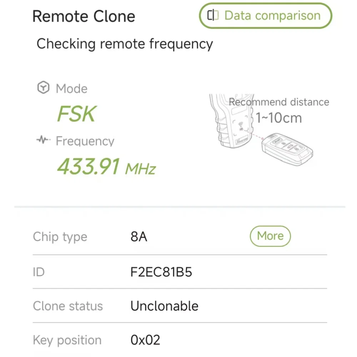Click the Chip type value 8A
Screen dimensions: 357x357
[139, 237]
